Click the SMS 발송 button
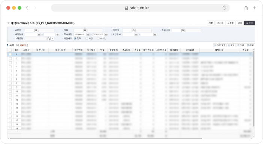 coord(220,45)
